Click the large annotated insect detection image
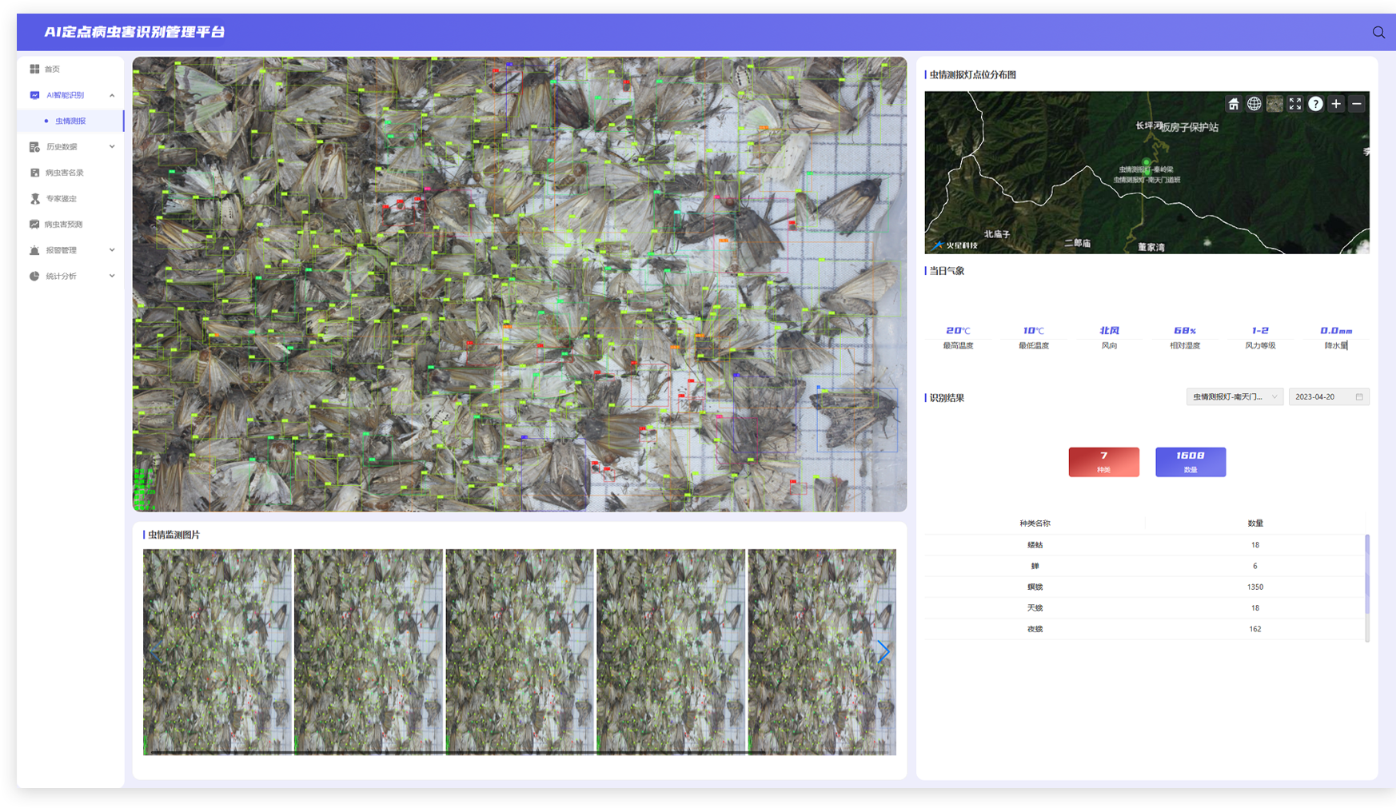The image size is (1396, 808). point(520,285)
